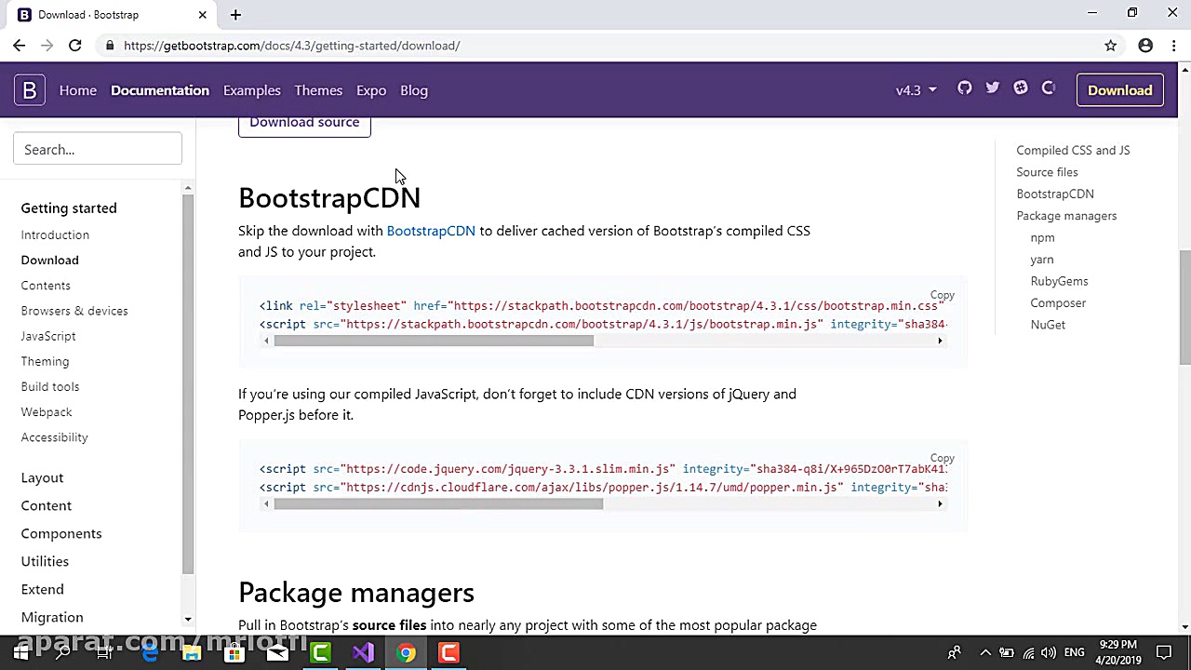Open Themes in the navbar

(x=318, y=90)
